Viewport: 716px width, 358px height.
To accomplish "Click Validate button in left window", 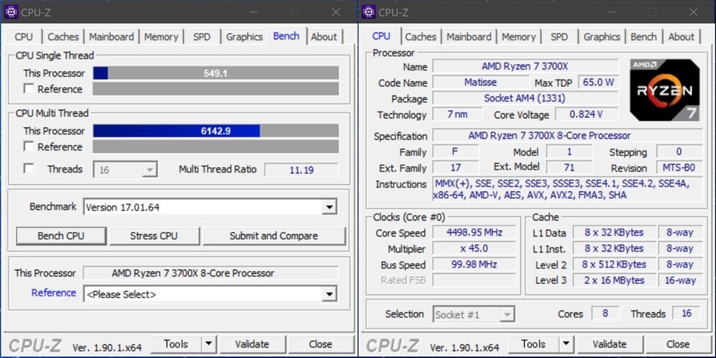I will click(x=252, y=344).
